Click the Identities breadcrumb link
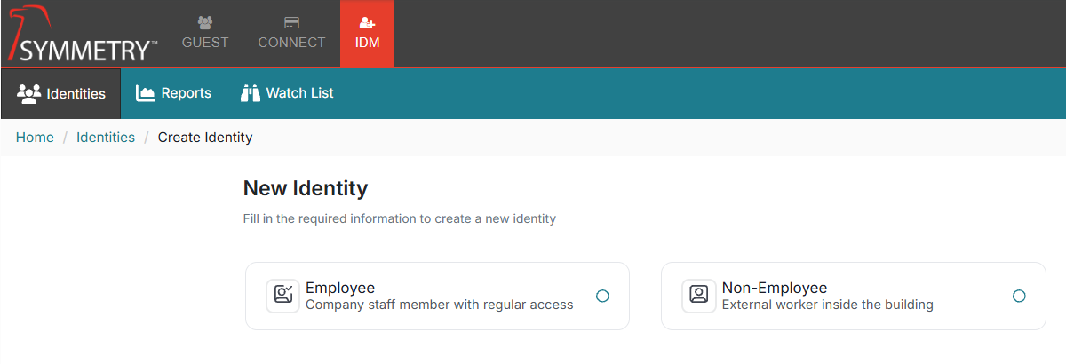 pos(106,138)
